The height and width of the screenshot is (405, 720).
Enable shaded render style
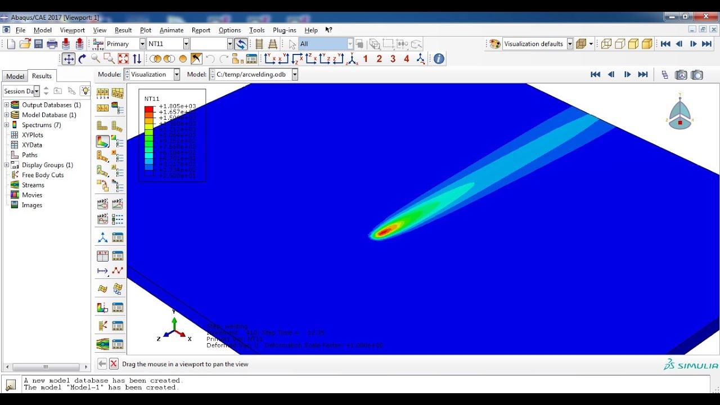647,44
